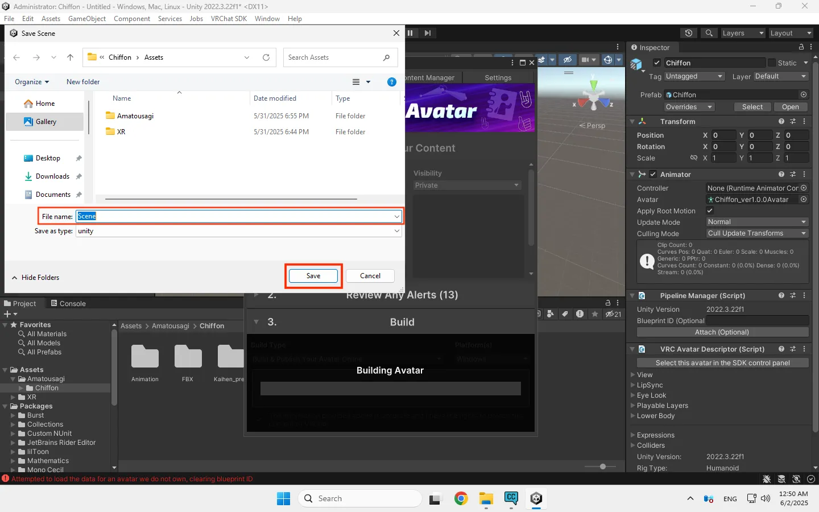Click the Project icon size slider

pyautogui.click(x=603, y=466)
